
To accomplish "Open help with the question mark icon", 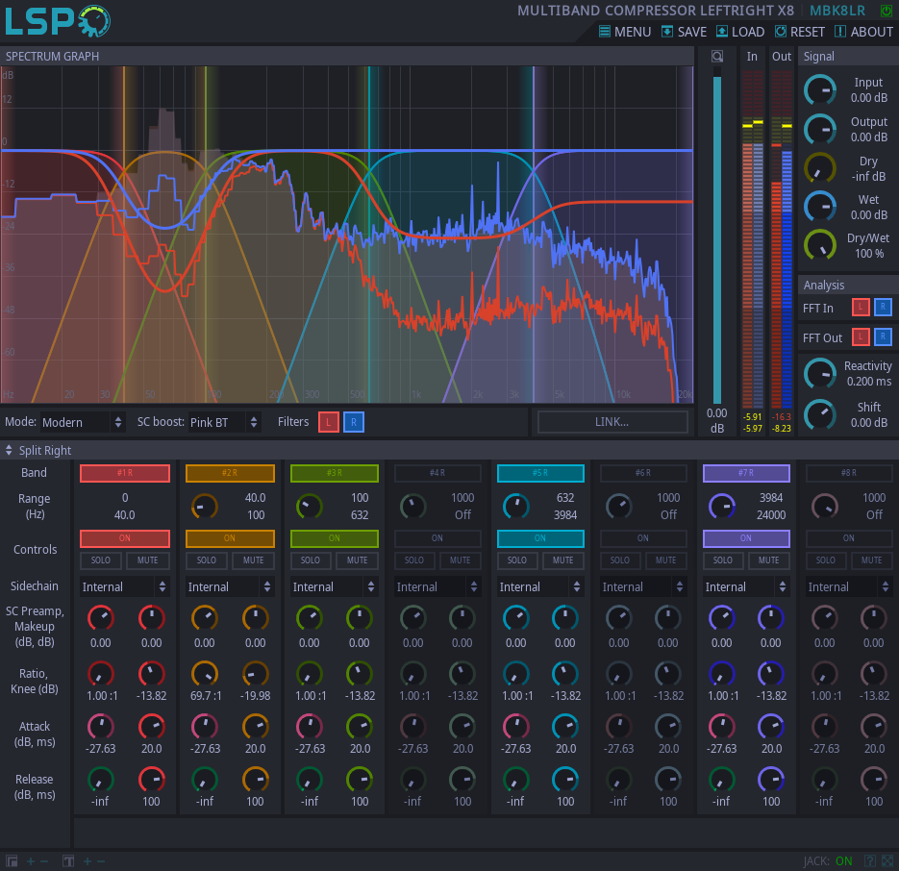I will pyautogui.click(x=870, y=860).
